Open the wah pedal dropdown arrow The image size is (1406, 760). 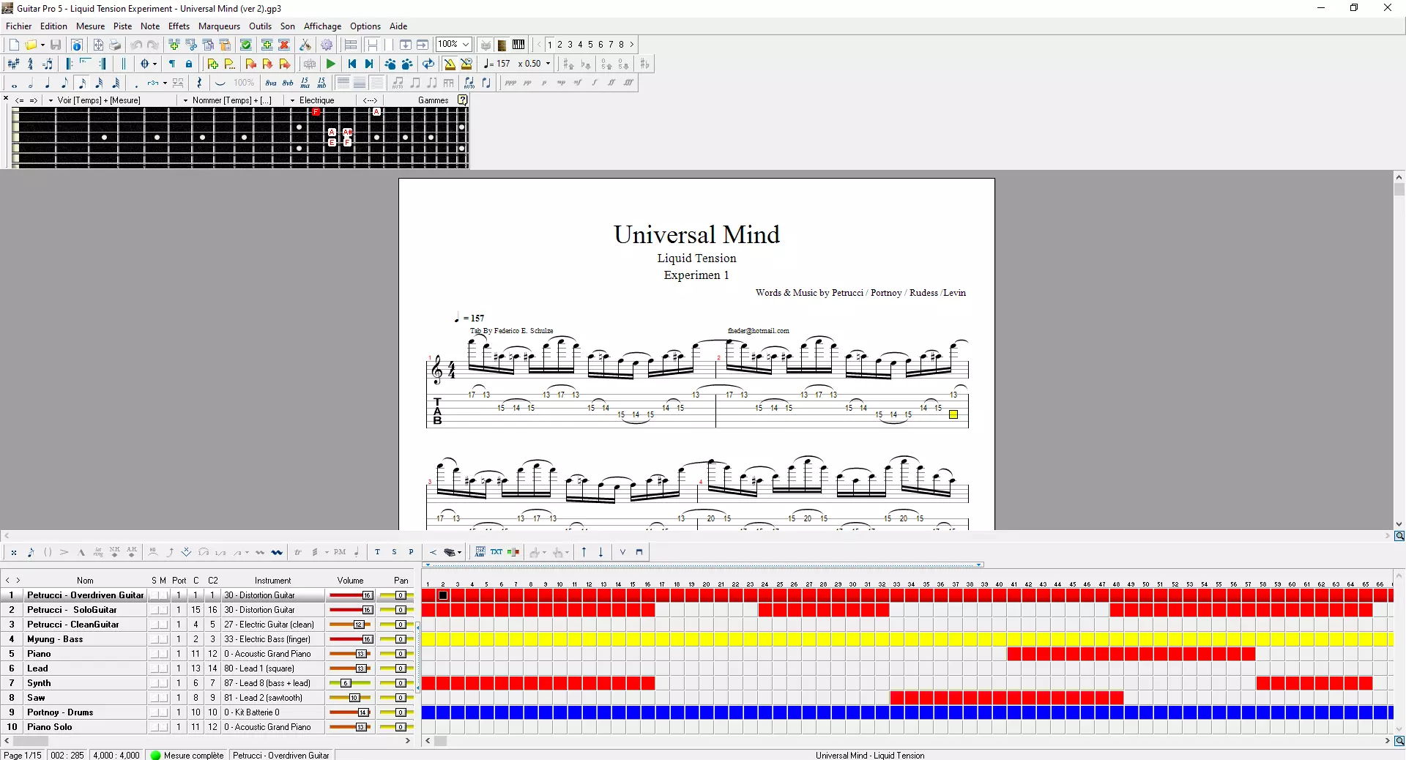(x=459, y=552)
